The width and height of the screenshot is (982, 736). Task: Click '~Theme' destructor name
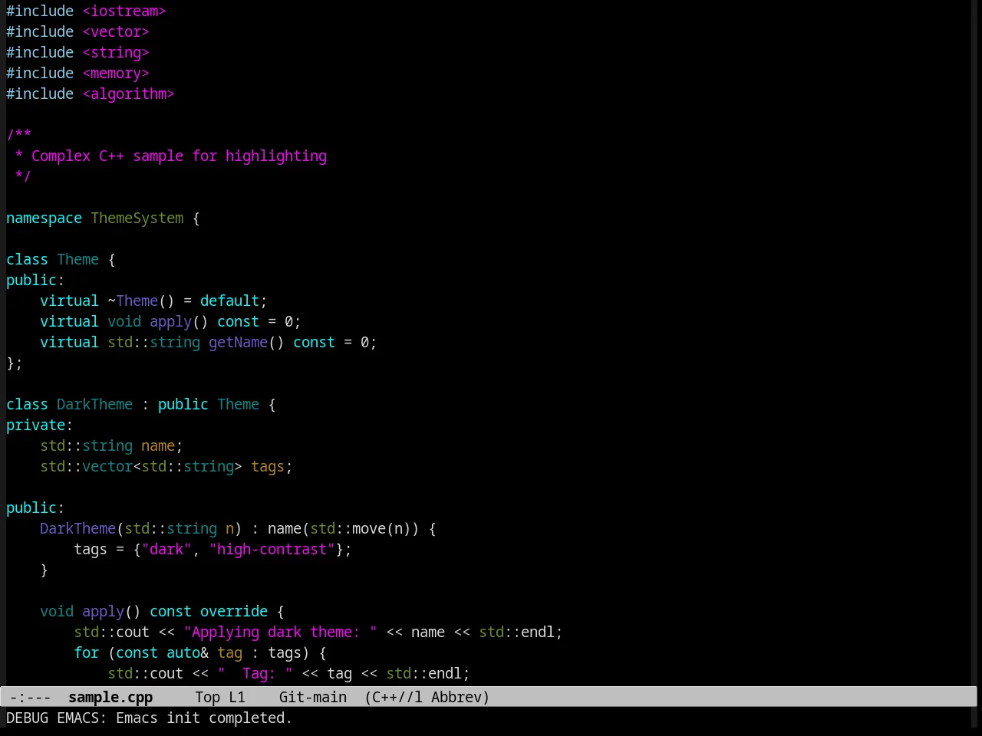point(133,301)
